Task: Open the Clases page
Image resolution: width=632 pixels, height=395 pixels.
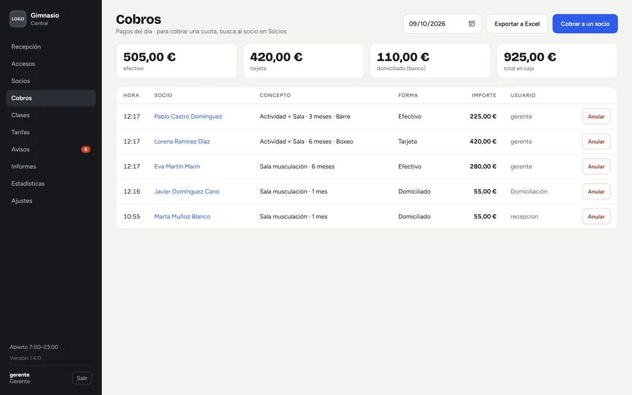Action: tap(51, 115)
